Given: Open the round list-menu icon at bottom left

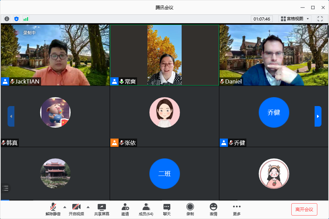Looking at the screenshot, I should [6, 188].
